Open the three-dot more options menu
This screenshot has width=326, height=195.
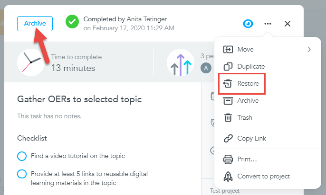click(268, 24)
